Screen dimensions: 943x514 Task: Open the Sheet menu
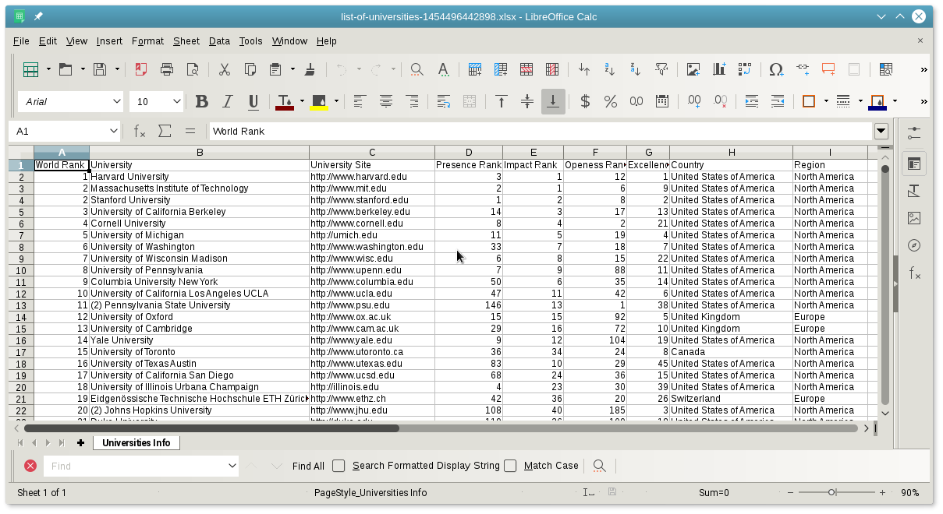coord(186,41)
